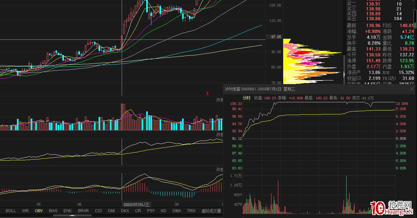The height and width of the screenshot is (218, 417).
Task: Switch to the CR indicator
Action: click(x=138, y=211)
